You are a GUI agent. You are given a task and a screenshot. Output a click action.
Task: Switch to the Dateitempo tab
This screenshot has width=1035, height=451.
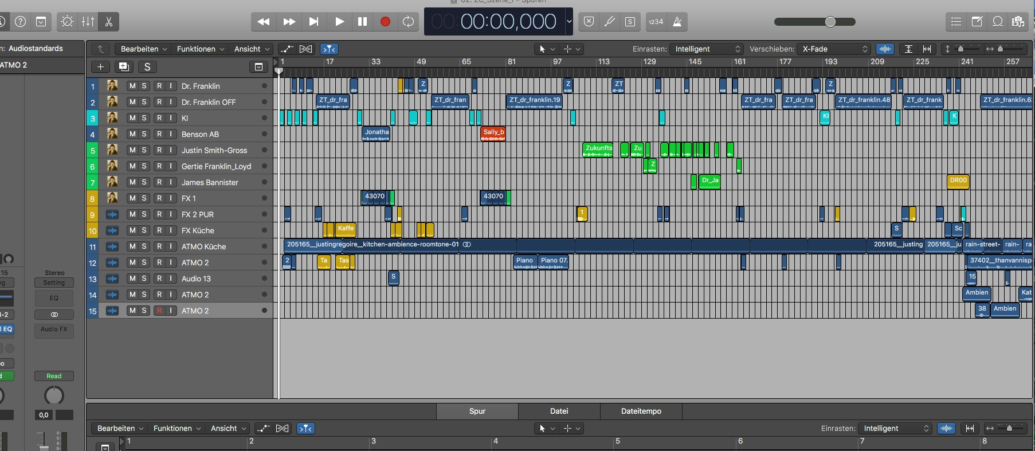[641, 411]
